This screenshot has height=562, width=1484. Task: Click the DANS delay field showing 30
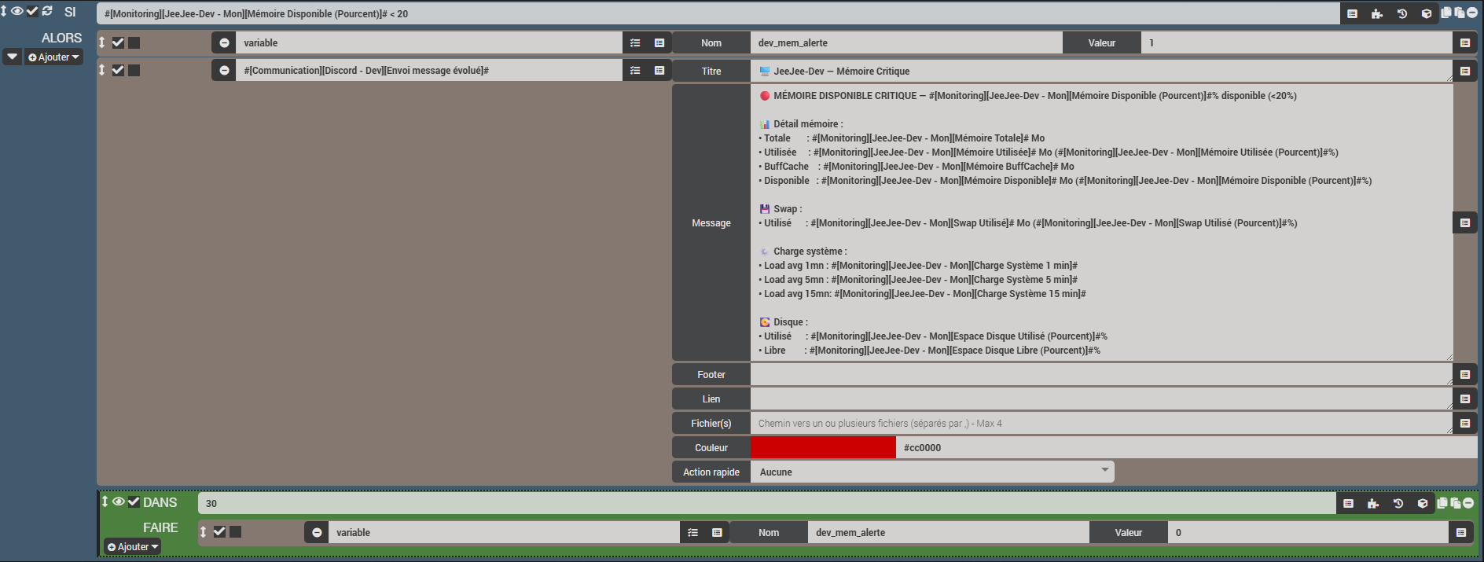(x=766, y=503)
